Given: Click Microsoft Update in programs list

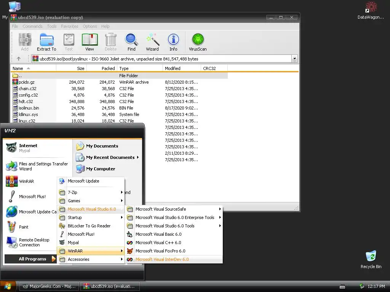Looking at the screenshot, I should (x=91, y=181).
